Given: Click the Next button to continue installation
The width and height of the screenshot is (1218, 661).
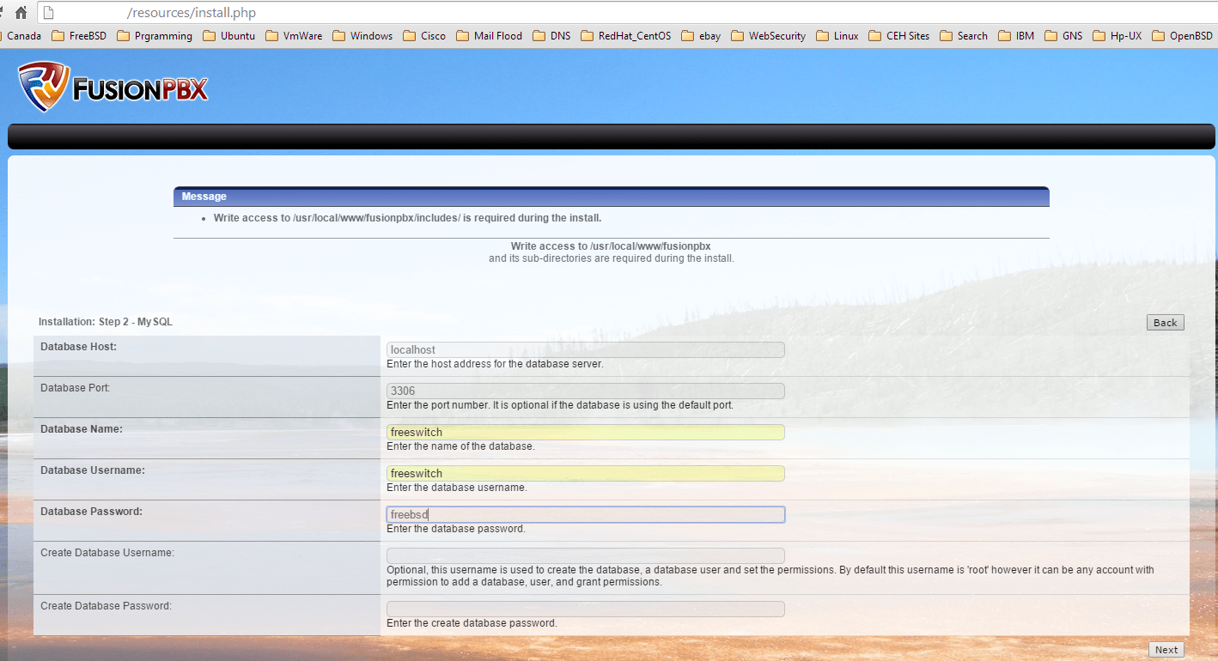Looking at the screenshot, I should click(1166, 650).
